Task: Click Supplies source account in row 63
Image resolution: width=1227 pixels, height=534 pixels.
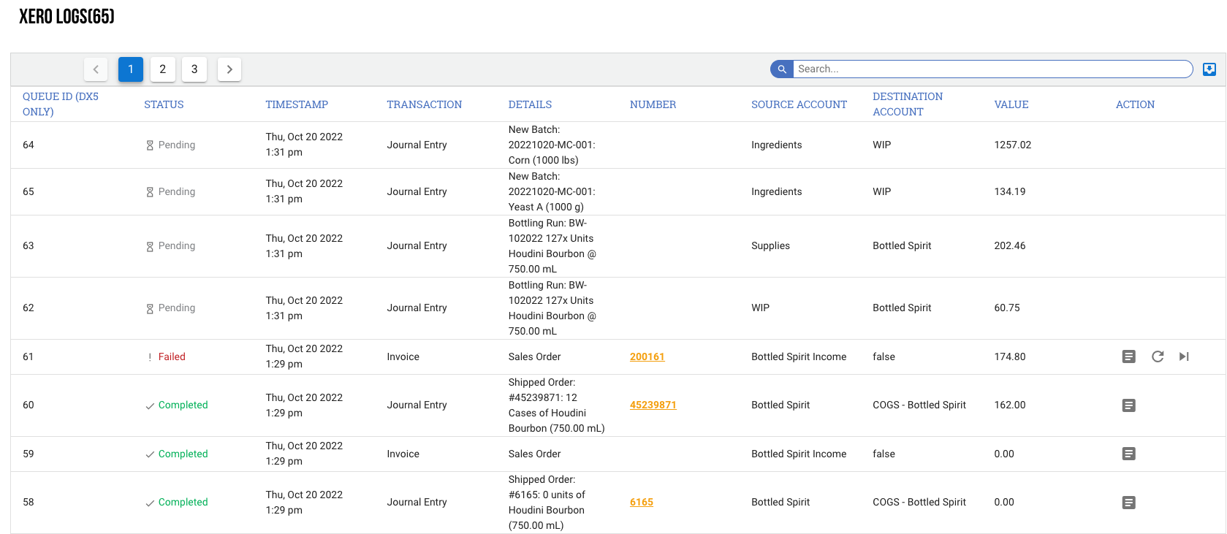Action: [770, 245]
